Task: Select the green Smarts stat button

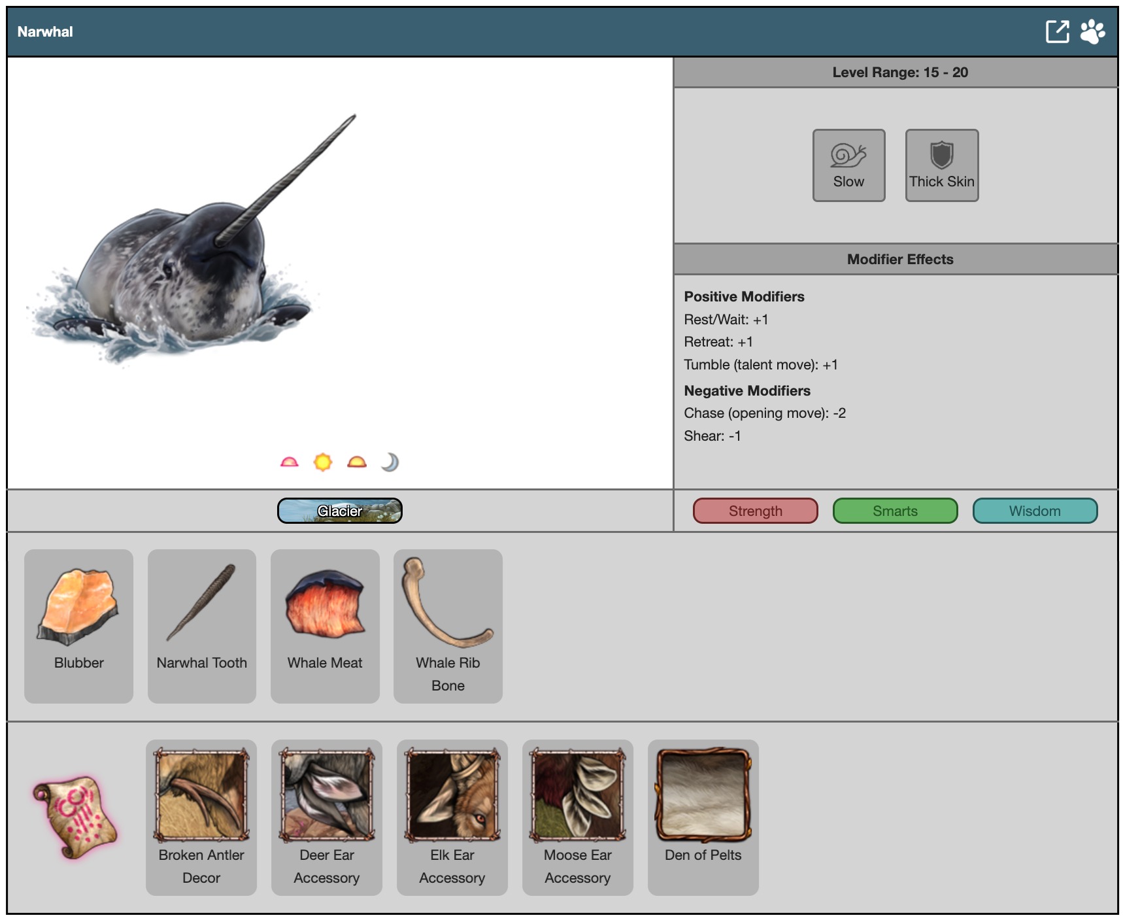Action: 895,511
